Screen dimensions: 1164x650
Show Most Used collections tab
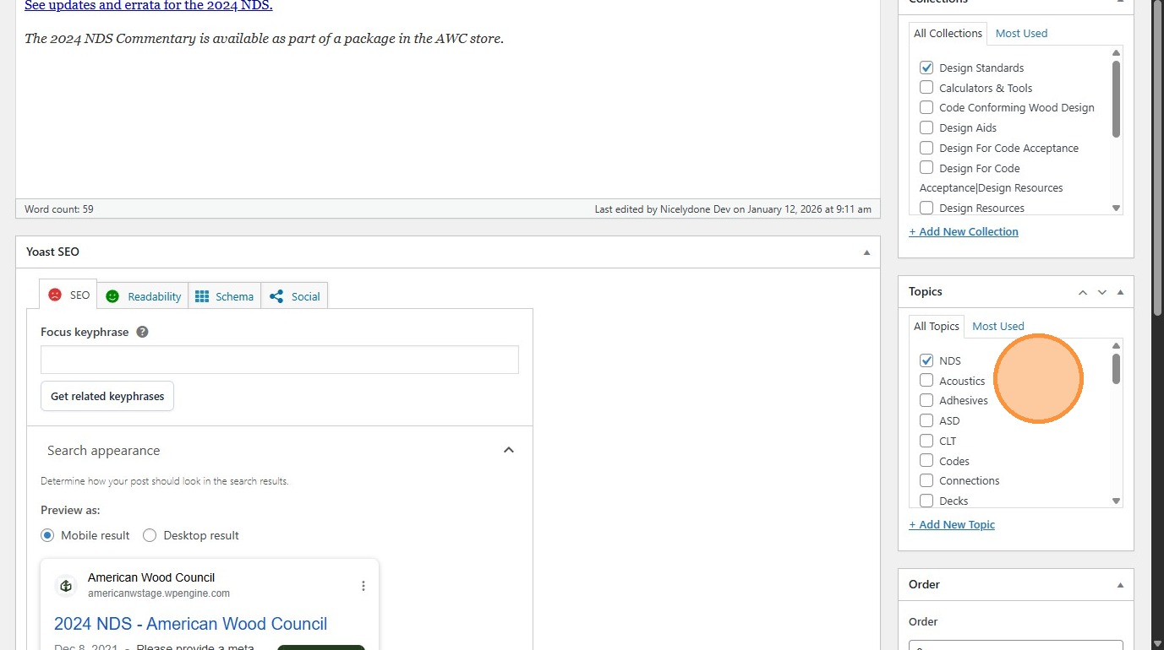pos(1021,33)
